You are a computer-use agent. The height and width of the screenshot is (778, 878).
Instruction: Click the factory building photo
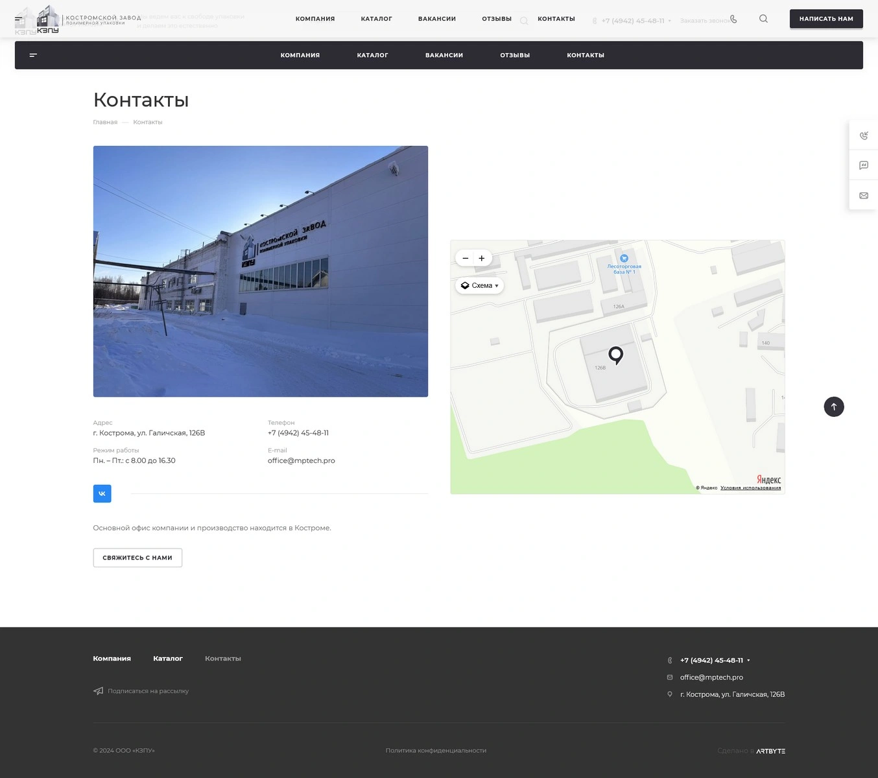coord(260,271)
